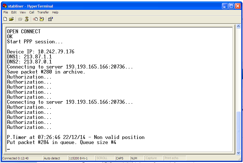The height and width of the screenshot is (163, 243).
Task: Click the Receive file toolbar icon
Action: 42,19
